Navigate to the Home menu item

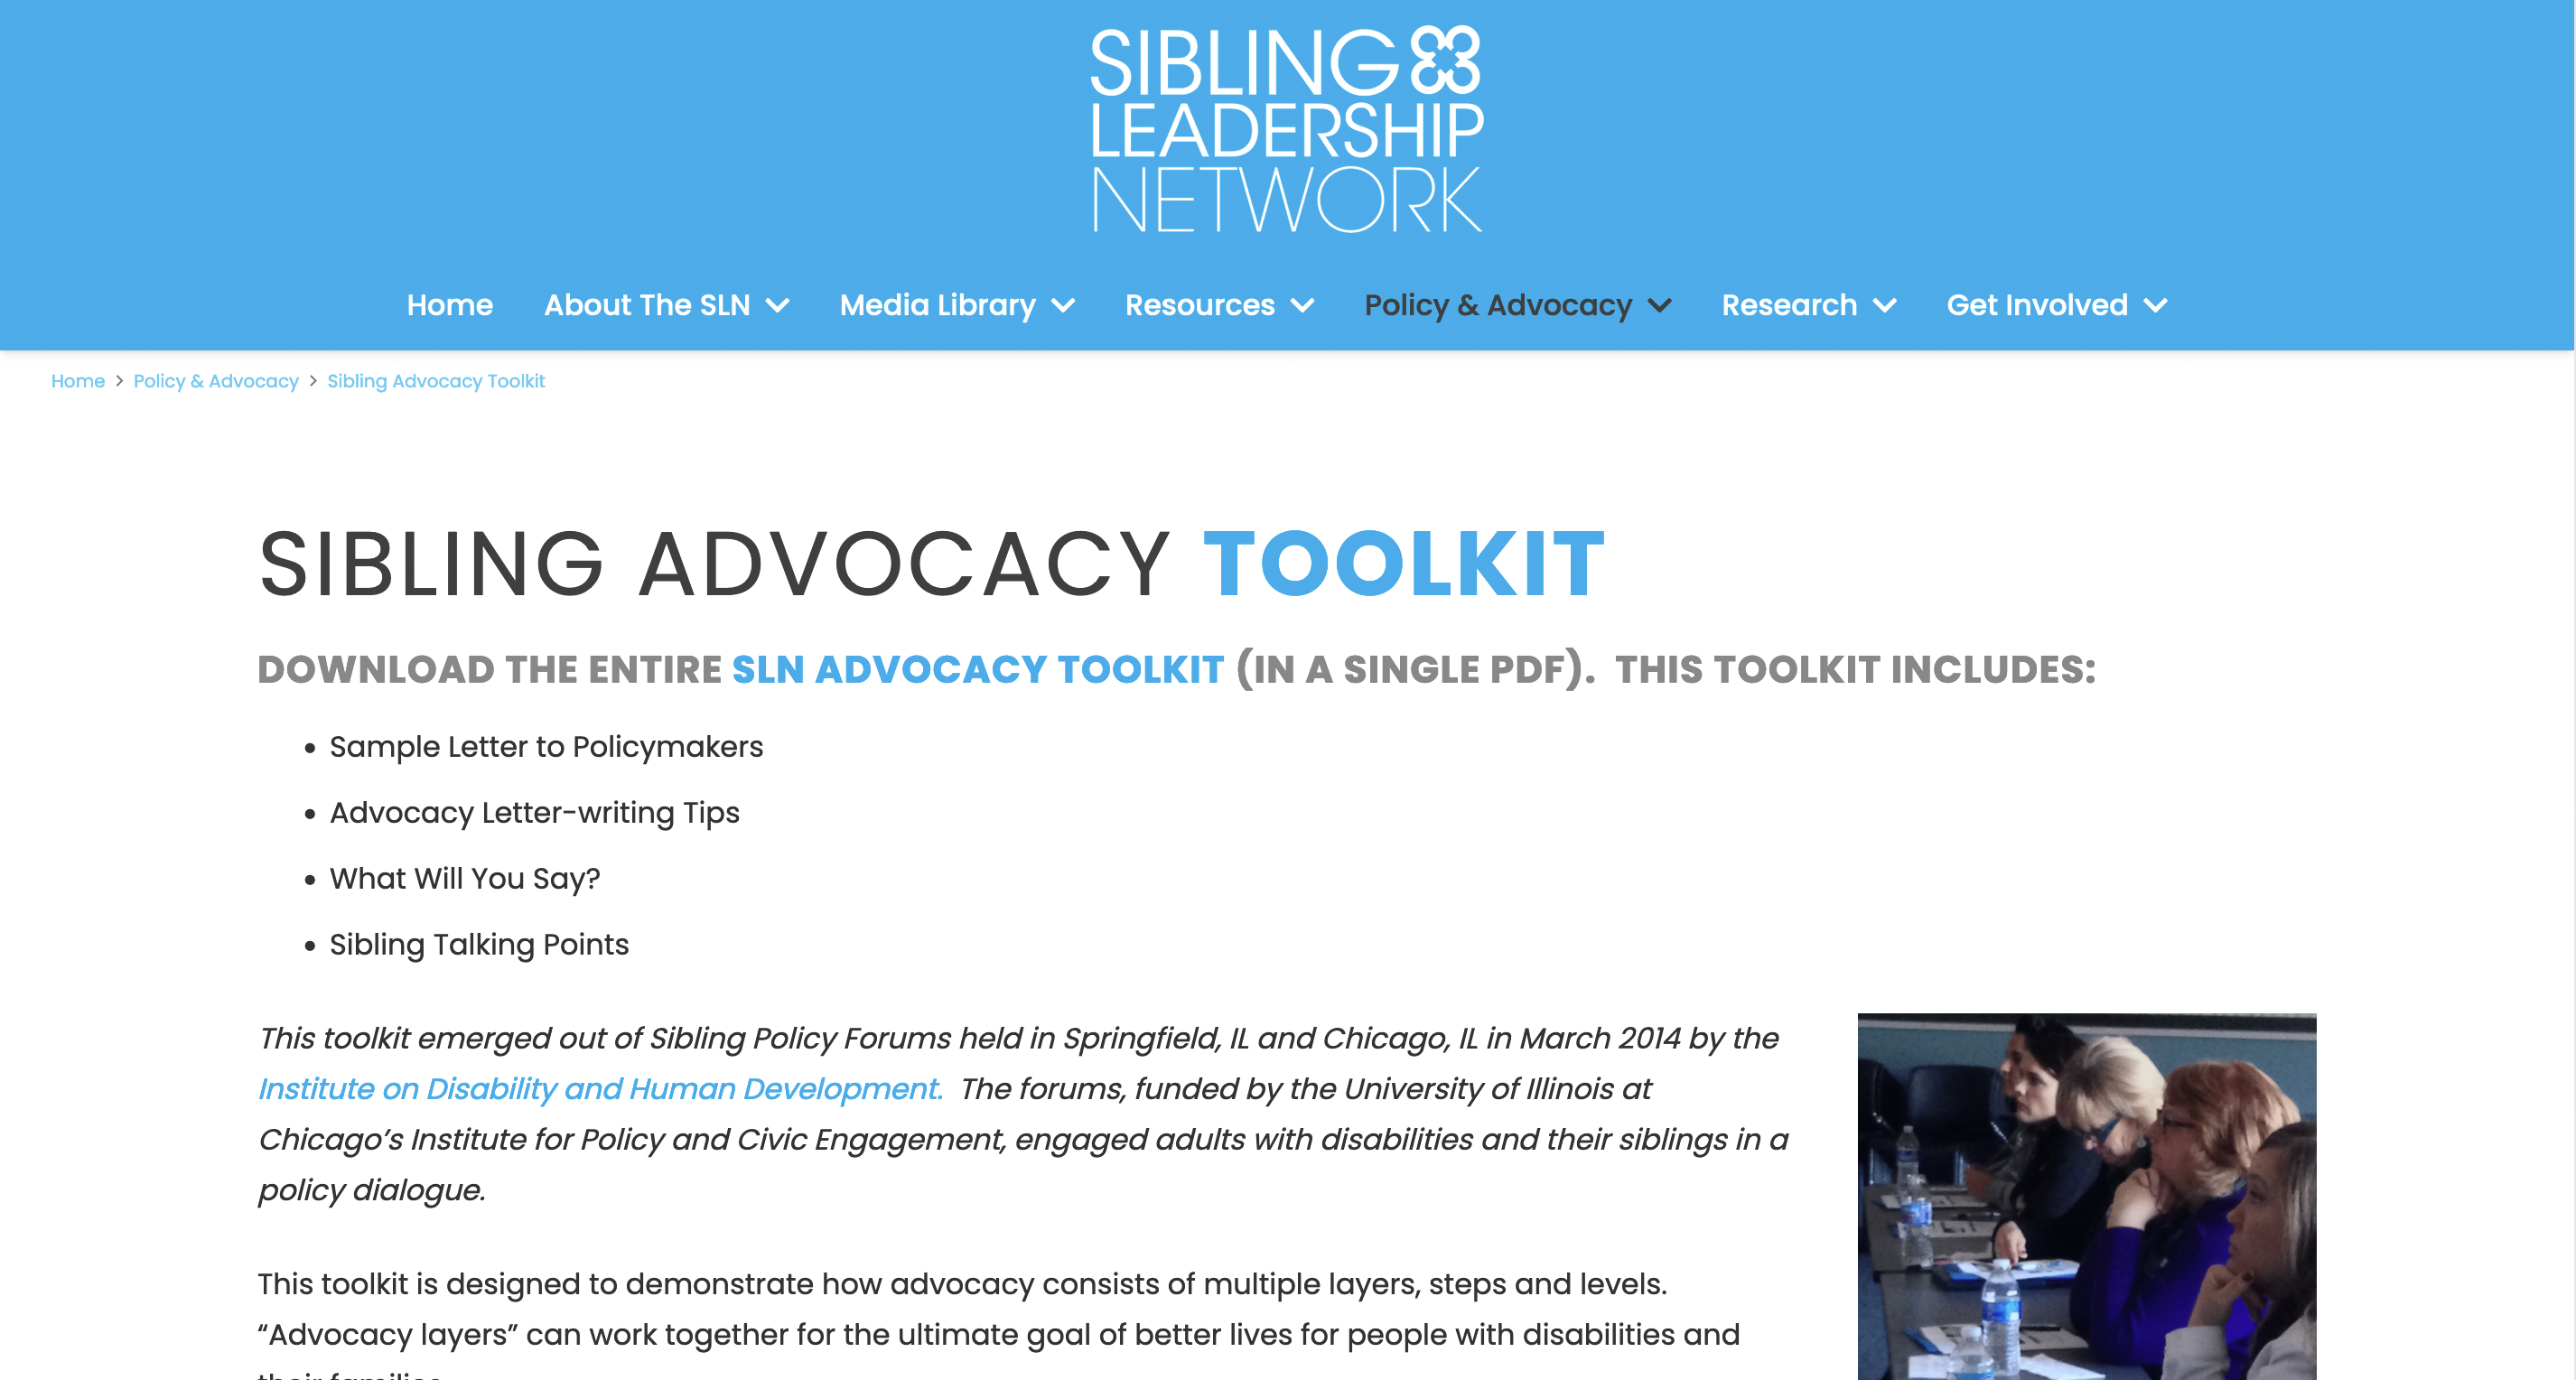pos(448,305)
